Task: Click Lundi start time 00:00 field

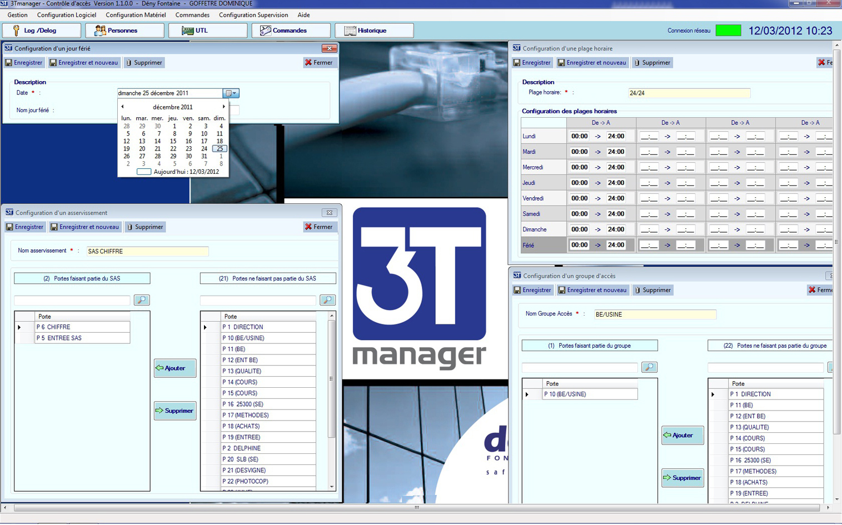Action: click(580, 136)
